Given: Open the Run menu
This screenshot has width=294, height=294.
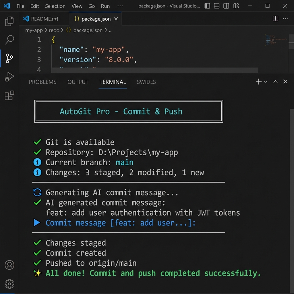Looking at the screenshot, I should (105, 6).
